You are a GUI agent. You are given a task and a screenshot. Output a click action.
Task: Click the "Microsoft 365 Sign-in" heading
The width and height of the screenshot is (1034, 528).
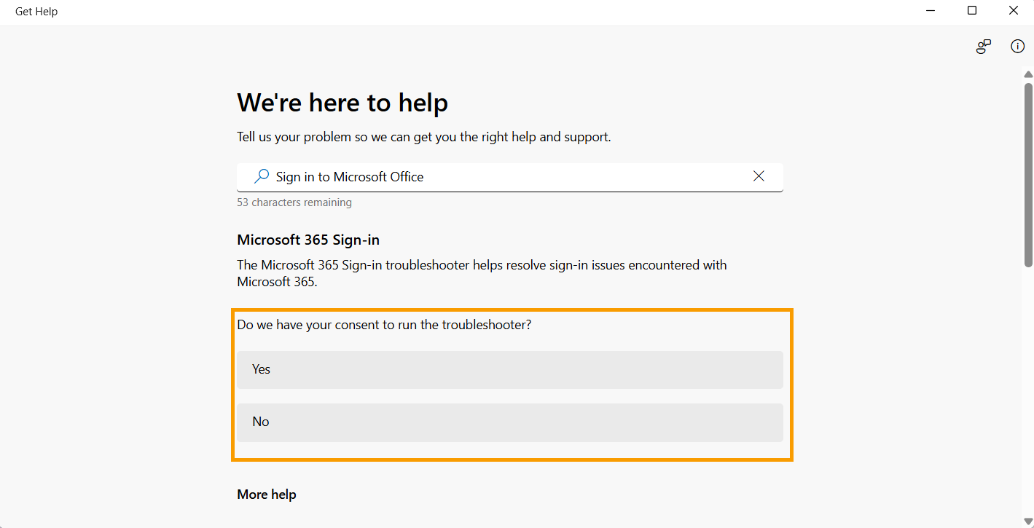point(308,240)
